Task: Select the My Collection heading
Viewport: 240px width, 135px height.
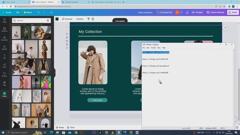Action: click(90, 31)
